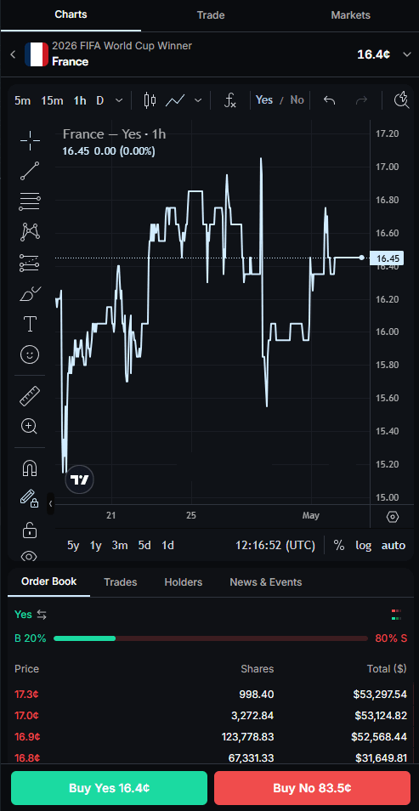Set the interval to 1h
The width and height of the screenshot is (419, 811).
click(80, 100)
